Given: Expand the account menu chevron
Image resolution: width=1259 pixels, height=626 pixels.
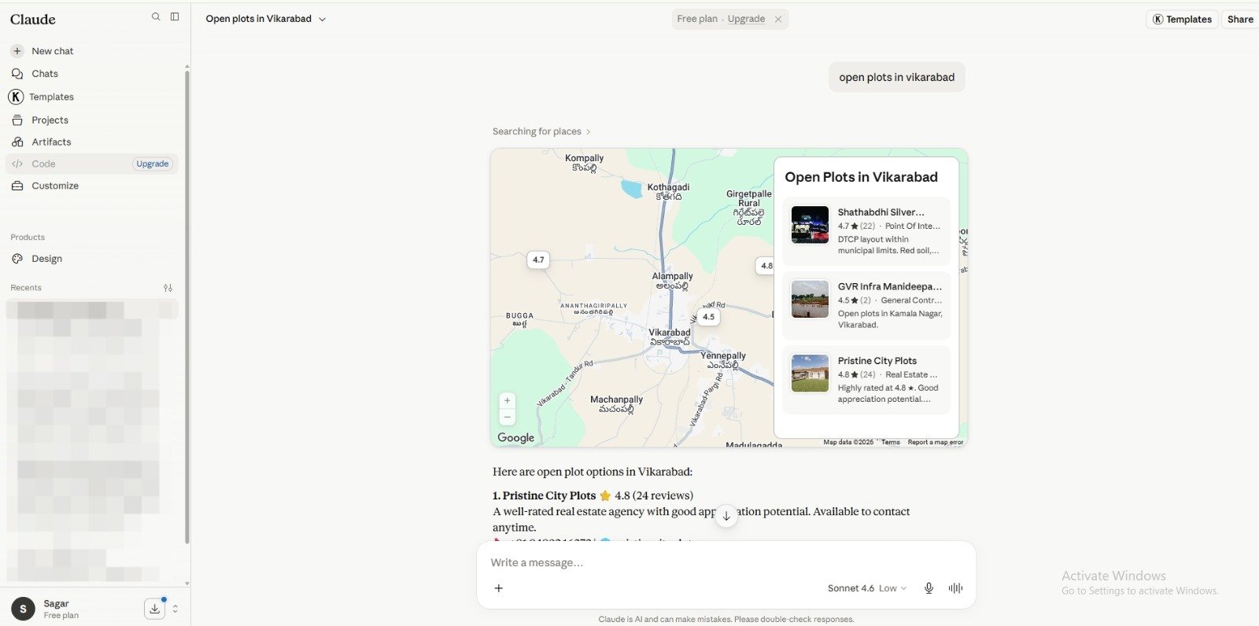Looking at the screenshot, I should pyautogui.click(x=175, y=609).
